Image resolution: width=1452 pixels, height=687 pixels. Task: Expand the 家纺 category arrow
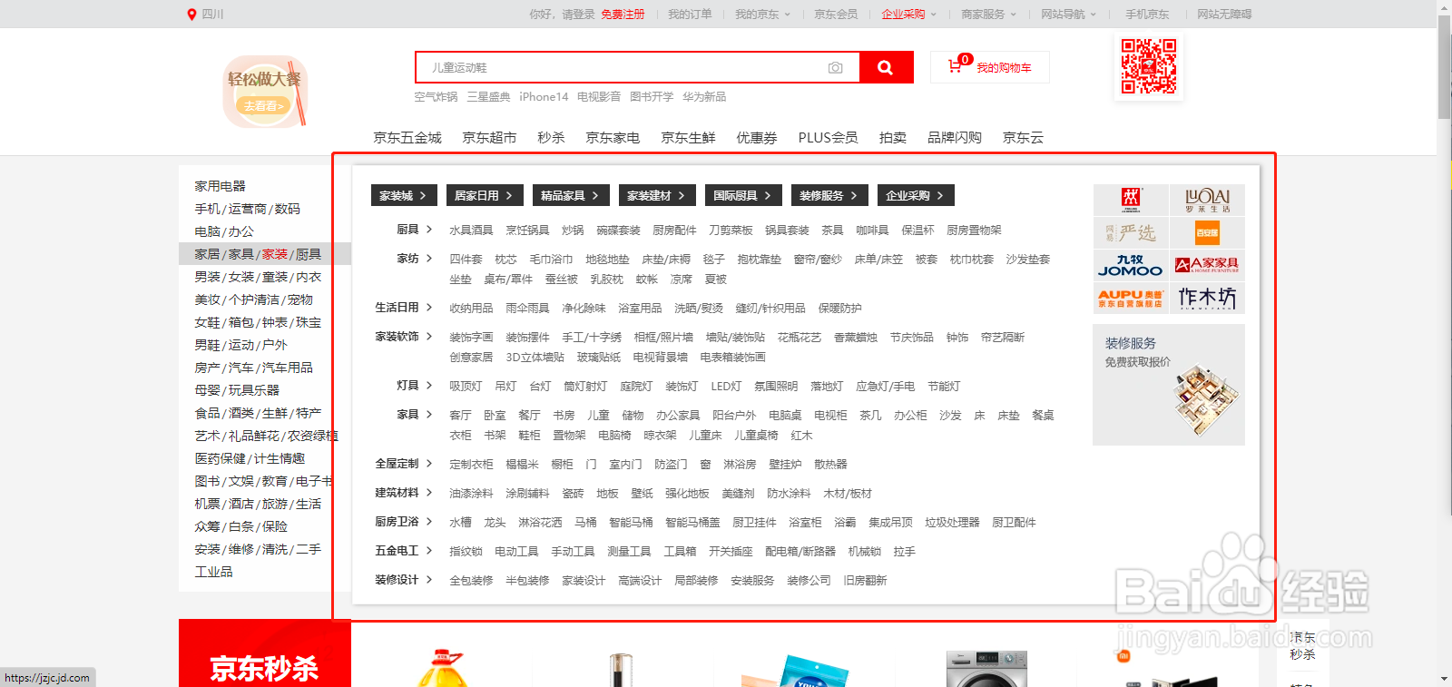click(429, 259)
